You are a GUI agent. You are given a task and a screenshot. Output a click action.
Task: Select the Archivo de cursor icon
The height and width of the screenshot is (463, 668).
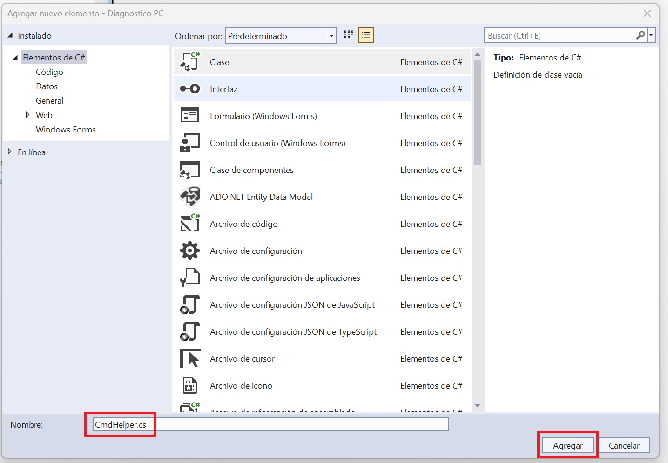tap(190, 358)
